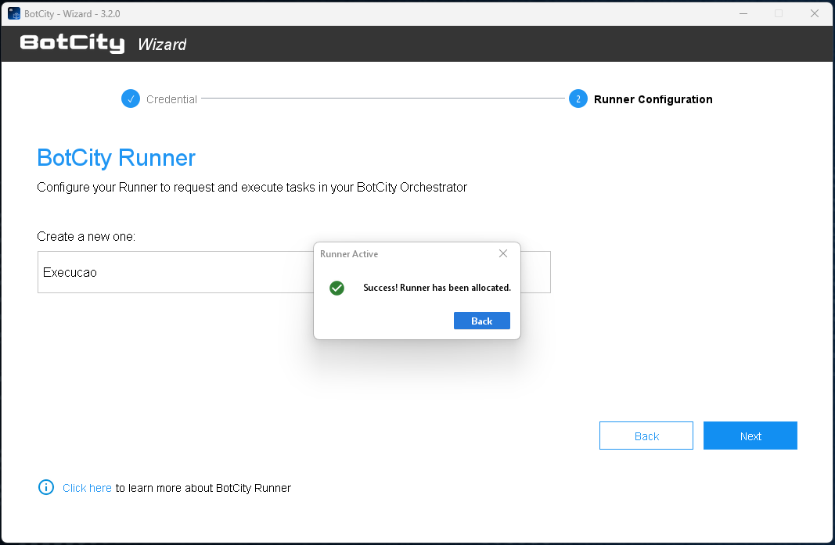Click the Credential step label
835x545 pixels.
click(171, 99)
